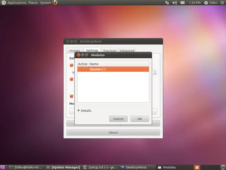Click the 1:56 PM clock
The width and height of the screenshot is (226, 170).
coord(195,3)
